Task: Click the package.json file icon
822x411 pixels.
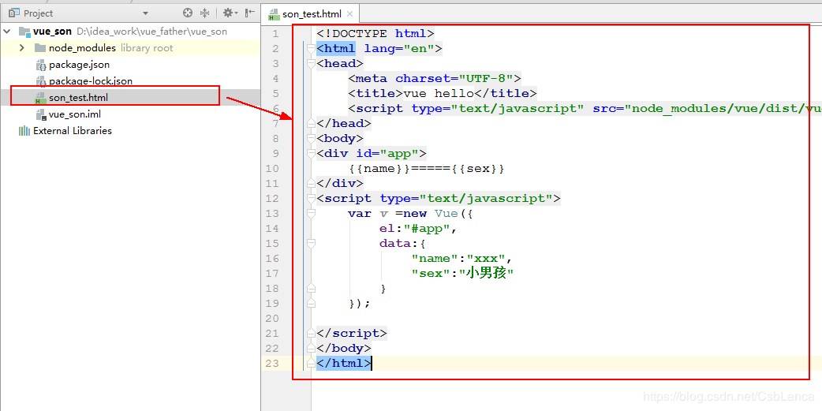Action: (x=41, y=65)
